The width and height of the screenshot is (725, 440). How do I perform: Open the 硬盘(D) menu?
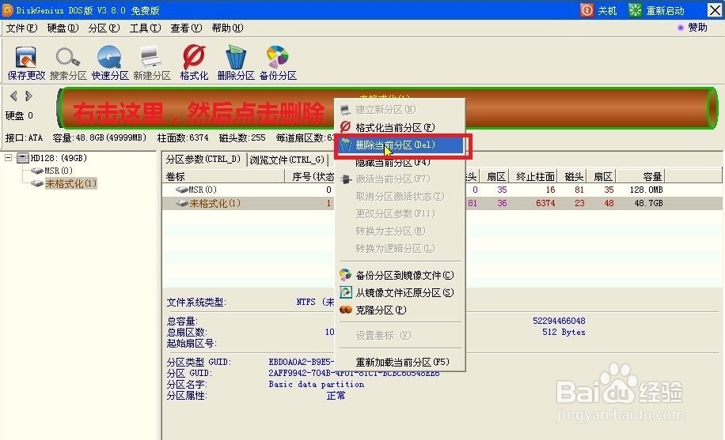63,28
